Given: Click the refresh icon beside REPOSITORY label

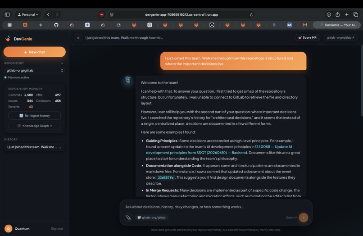Looking at the screenshot, I should [62, 63].
